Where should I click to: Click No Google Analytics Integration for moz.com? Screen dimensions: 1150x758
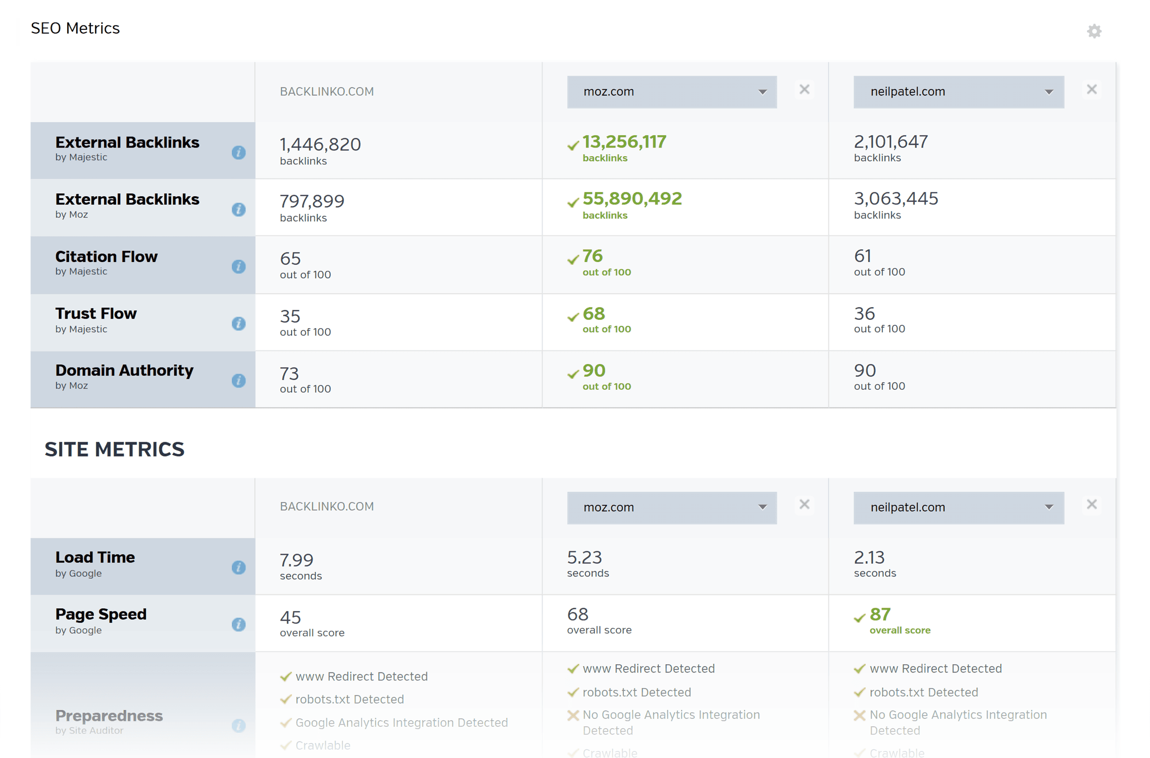click(671, 723)
